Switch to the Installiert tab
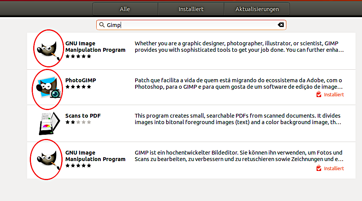Image resolution: width=362 pixels, height=201 pixels. pyautogui.click(x=191, y=9)
